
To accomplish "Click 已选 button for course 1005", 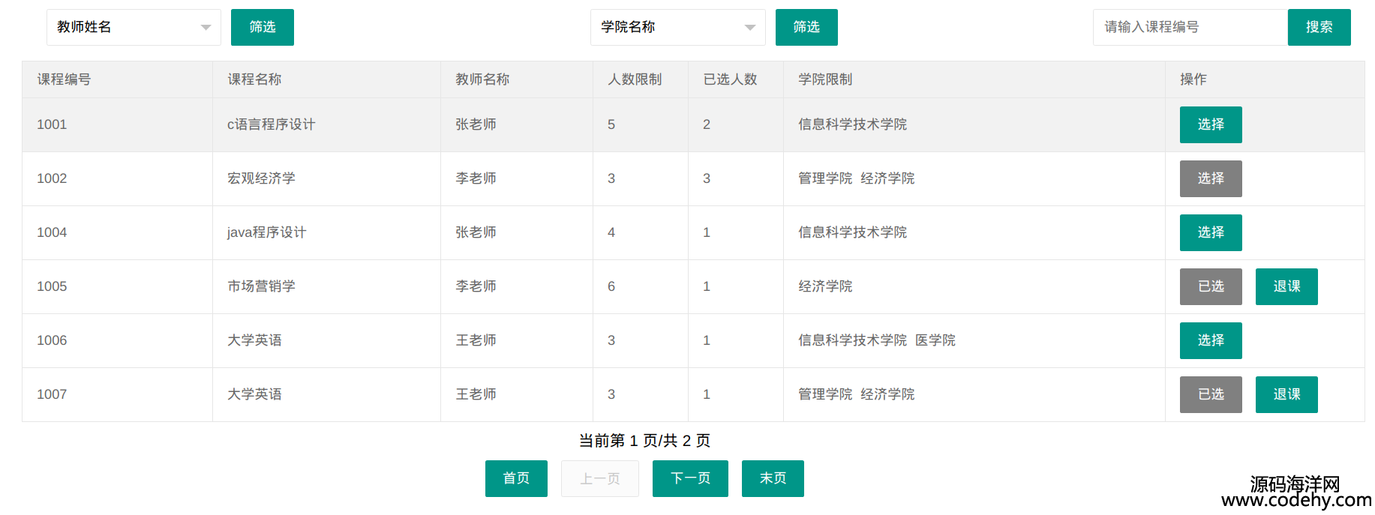I will pos(1210,286).
